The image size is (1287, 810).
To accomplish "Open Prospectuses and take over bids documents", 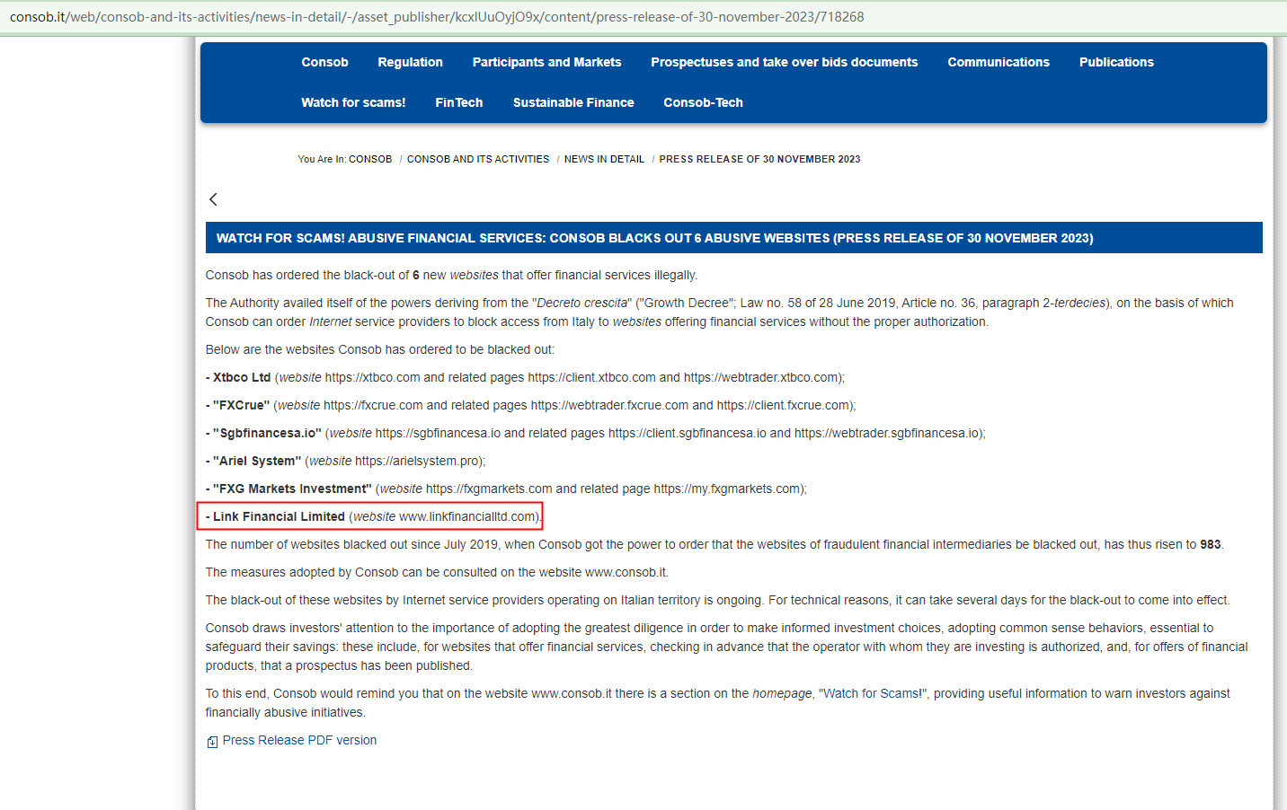I will (x=784, y=62).
